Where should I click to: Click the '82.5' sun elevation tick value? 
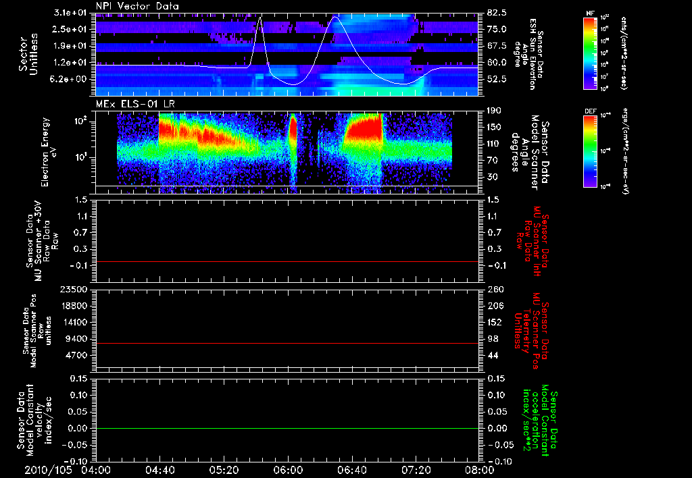coord(497,13)
